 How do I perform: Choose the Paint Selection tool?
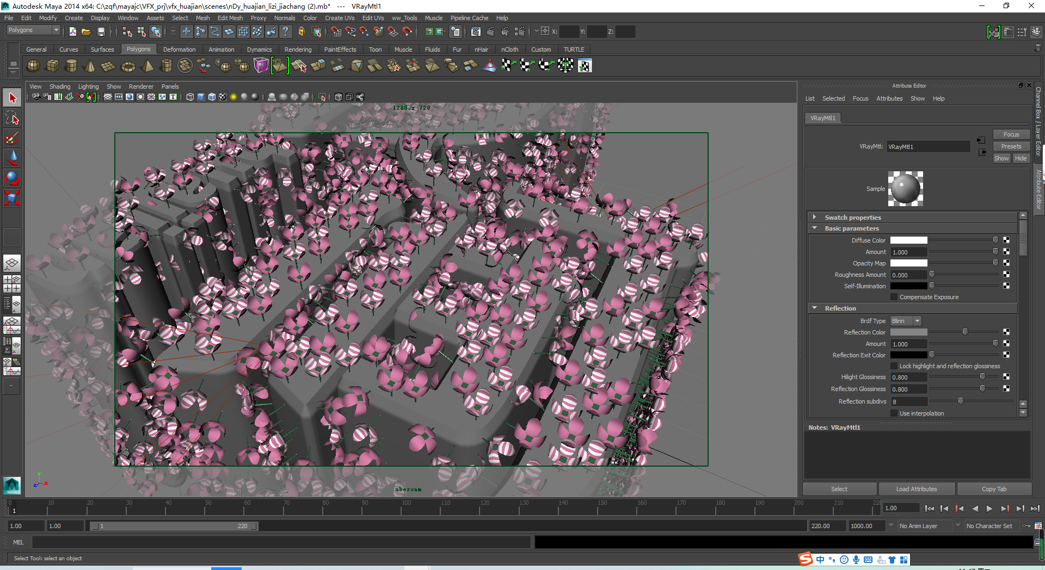pos(12,138)
